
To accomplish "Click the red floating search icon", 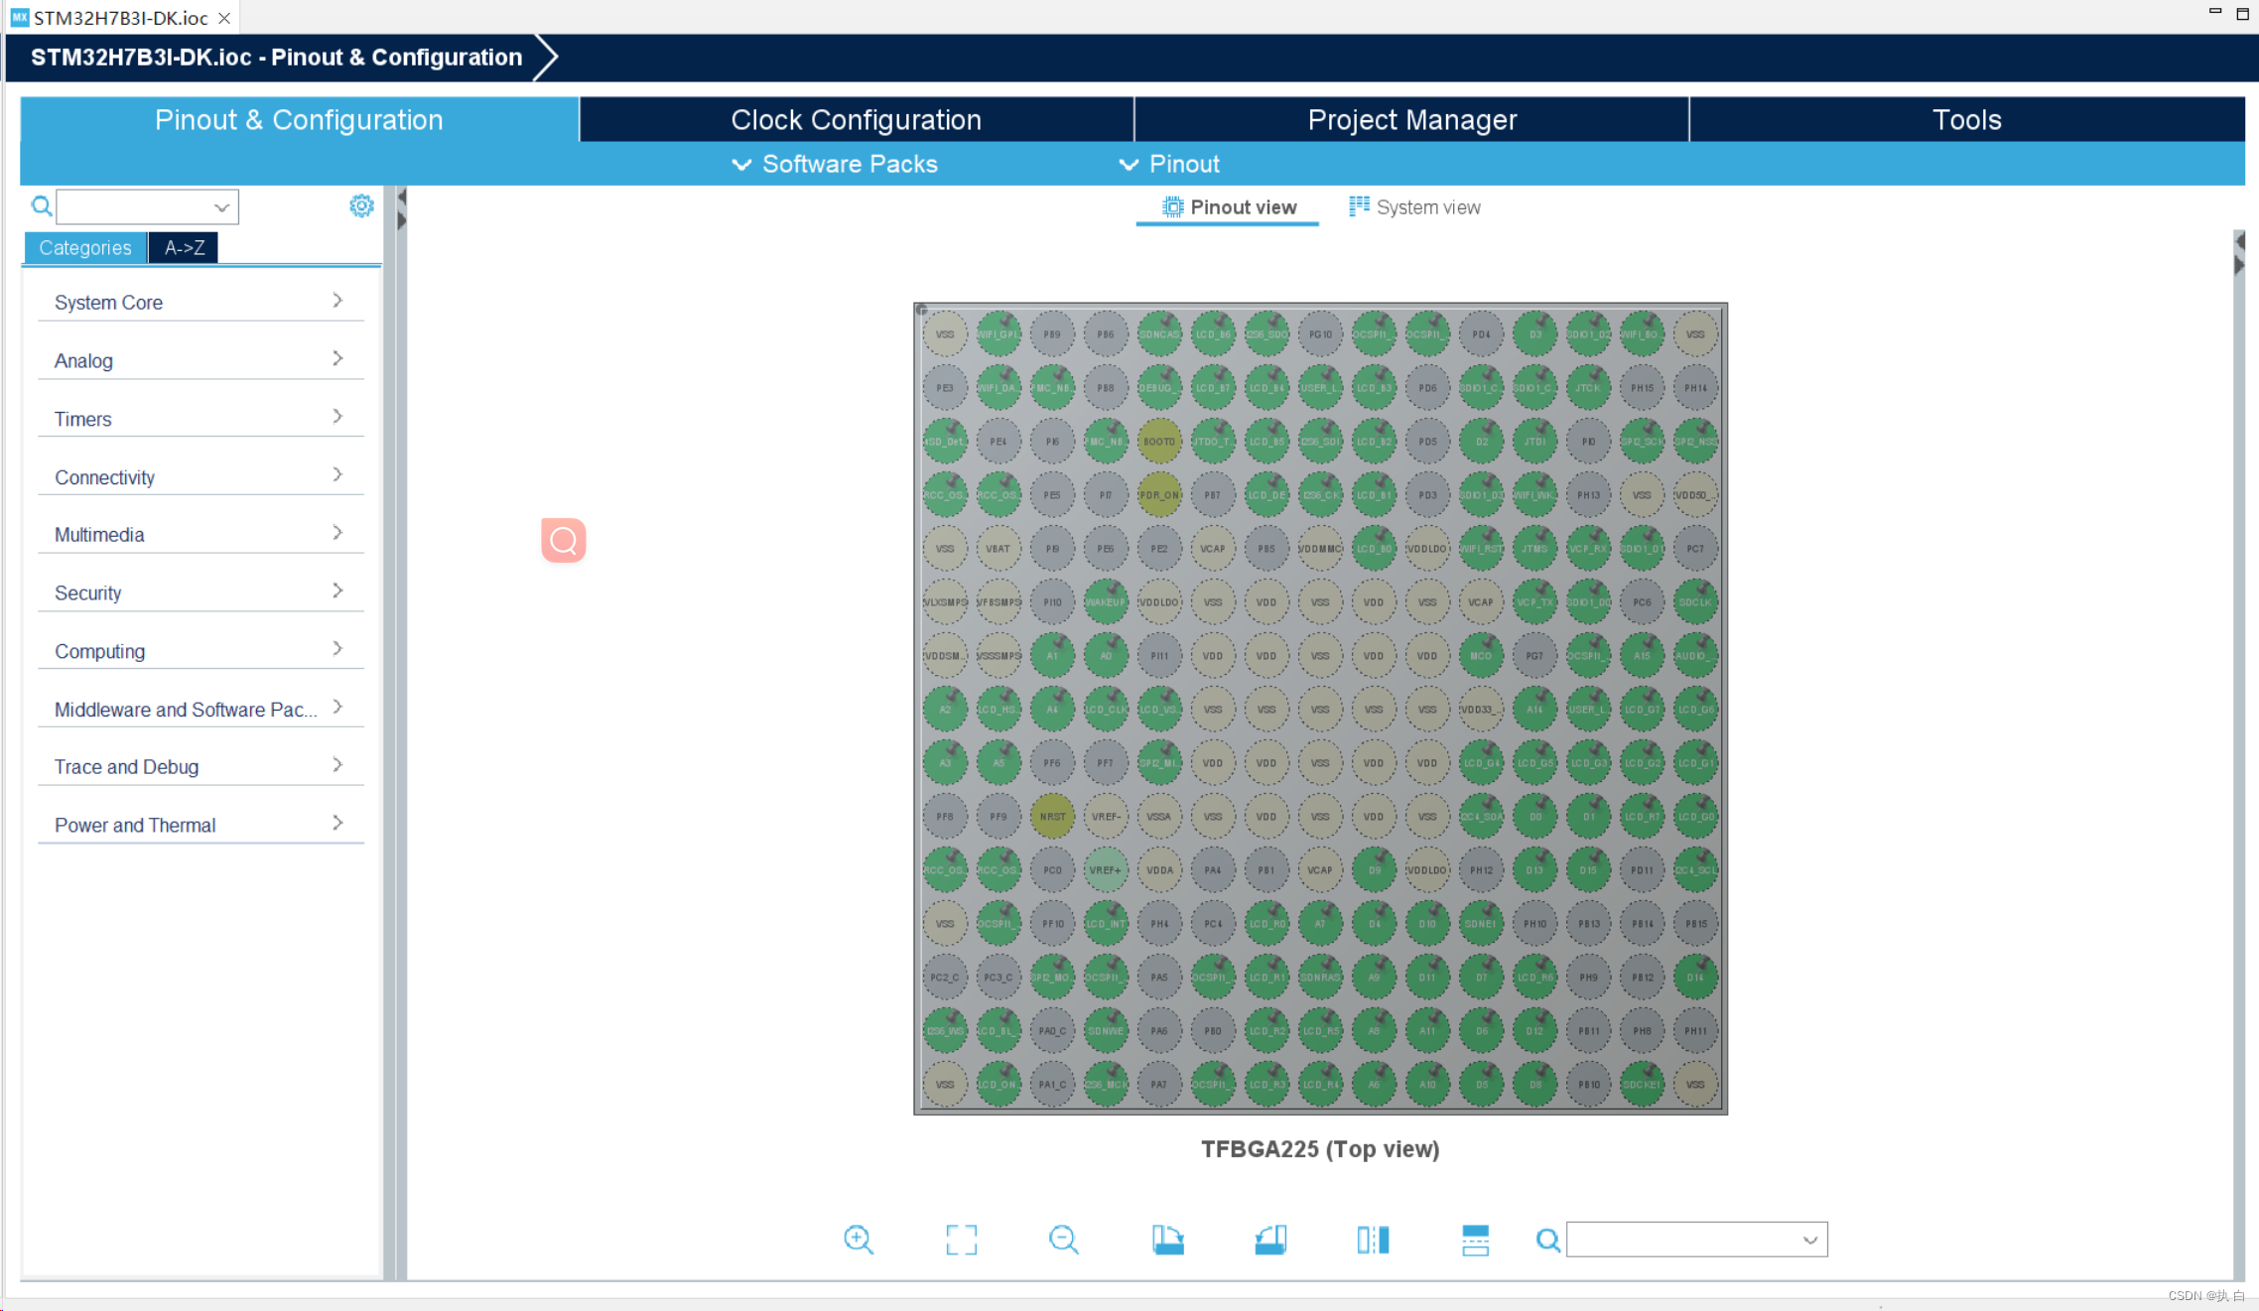I will click(564, 540).
